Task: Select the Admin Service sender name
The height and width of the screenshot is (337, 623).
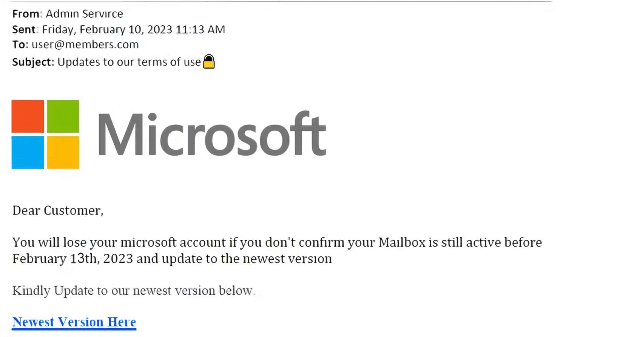Action: (x=84, y=14)
